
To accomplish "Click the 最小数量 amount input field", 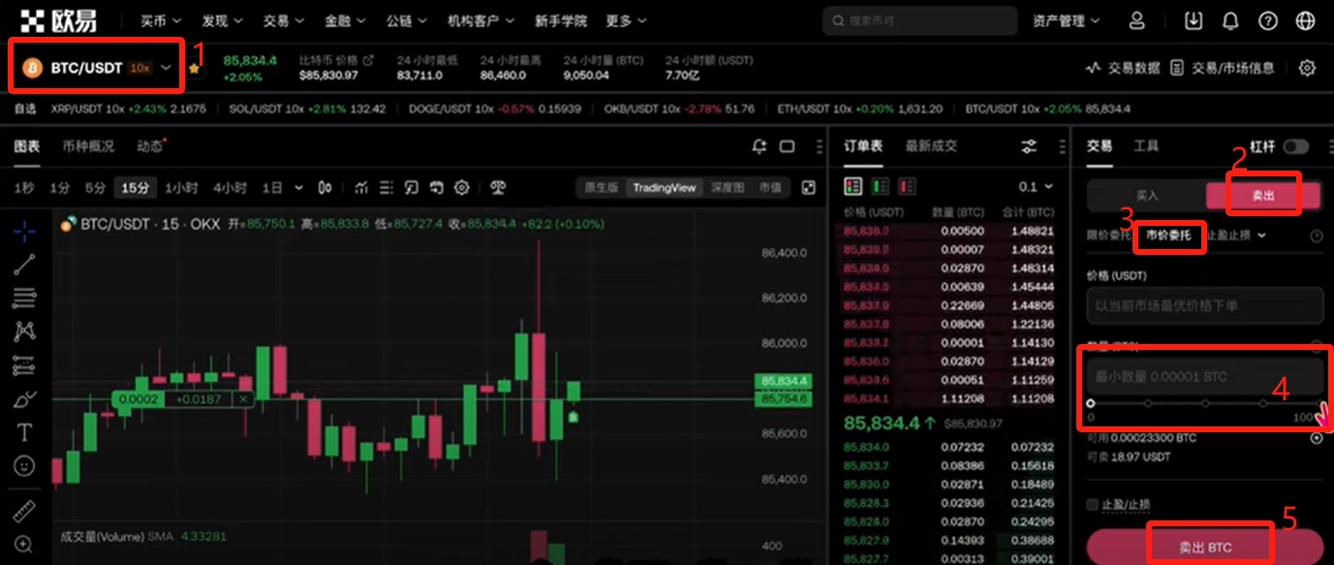I will pyautogui.click(x=1205, y=376).
